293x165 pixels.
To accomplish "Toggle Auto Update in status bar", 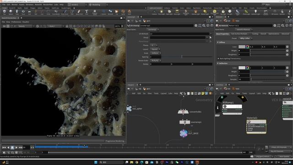I will (x=284, y=157).
